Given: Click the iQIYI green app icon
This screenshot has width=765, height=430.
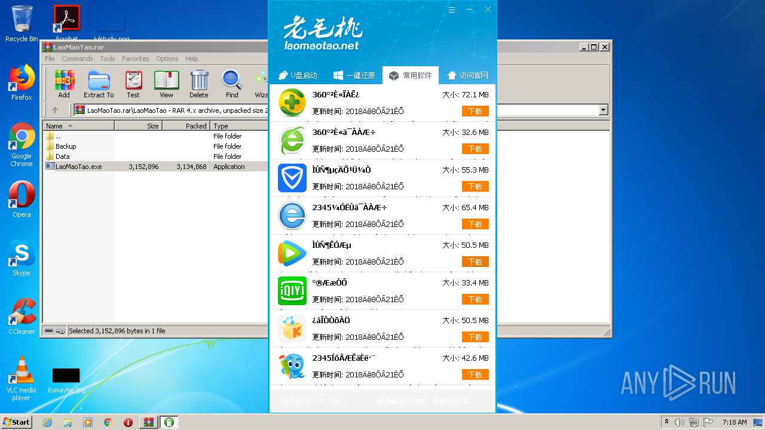Looking at the screenshot, I should click(292, 291).
